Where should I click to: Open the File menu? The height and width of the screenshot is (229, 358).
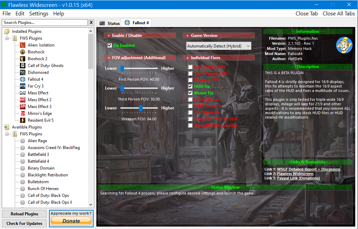tap(7, 14)
